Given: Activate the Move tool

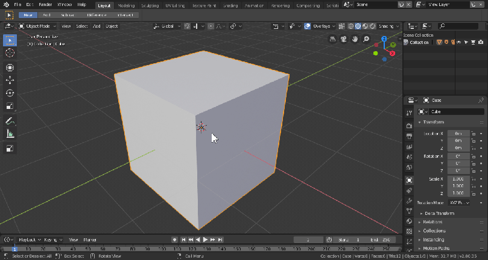Looking at the screenshot, I should tap(10, 79).
